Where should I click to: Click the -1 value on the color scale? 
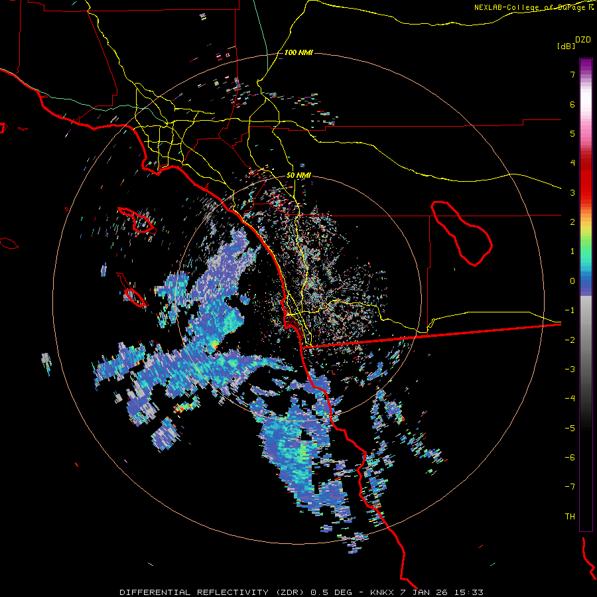(x=570, y=310)
